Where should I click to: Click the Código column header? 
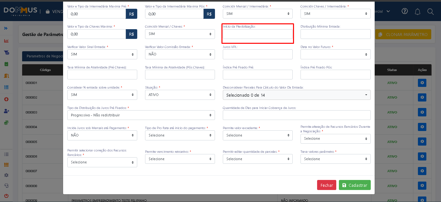pos(45,70)
